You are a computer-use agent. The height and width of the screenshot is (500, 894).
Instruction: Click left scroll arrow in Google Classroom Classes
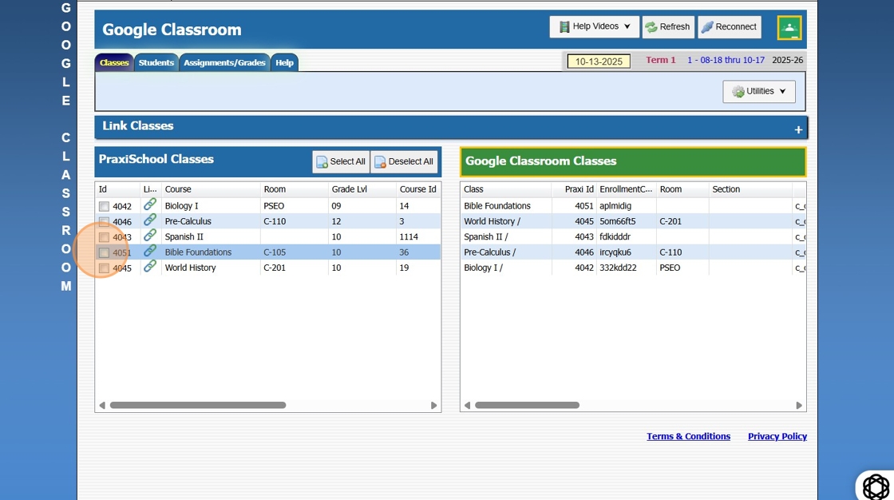coord(467,405)
